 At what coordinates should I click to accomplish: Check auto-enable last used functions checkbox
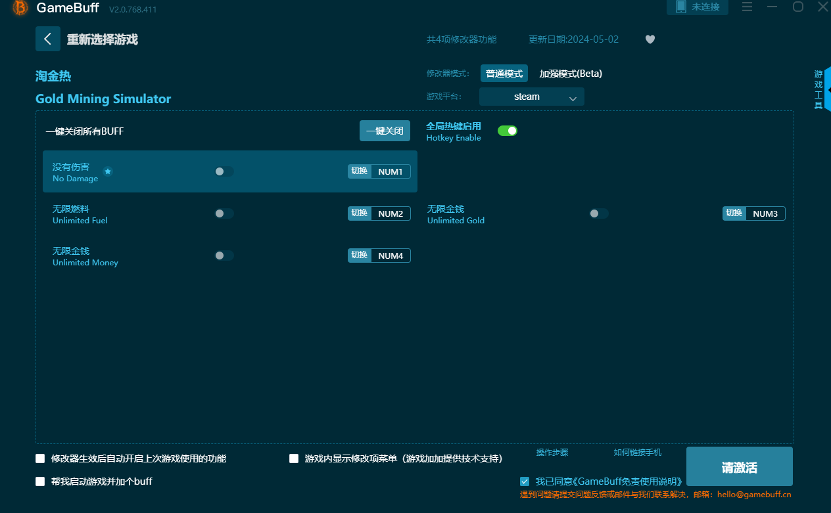[x=40, y=458]
